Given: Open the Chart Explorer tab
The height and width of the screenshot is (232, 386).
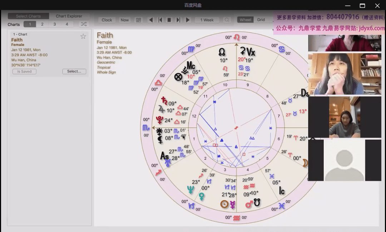Looking at the screenshot, I should [69, 16].
